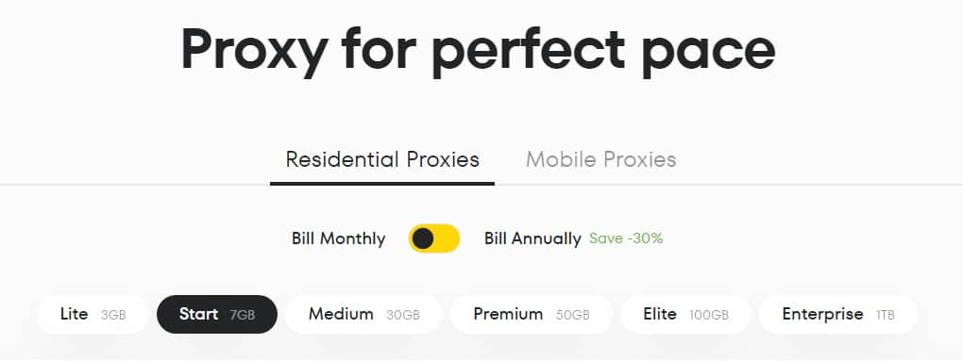Select the Bill Monthly label
The image size is (963, 361).
click(338, 238)
